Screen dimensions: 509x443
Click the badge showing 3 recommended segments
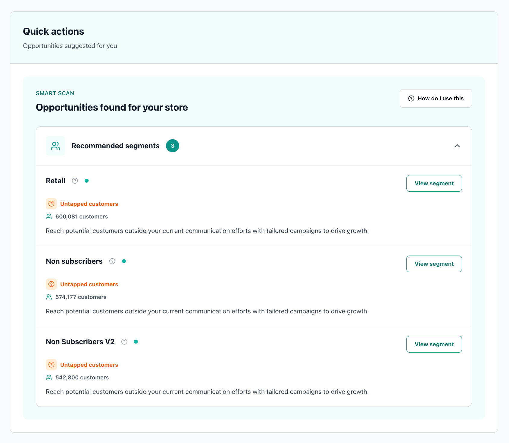pos(172,146)
